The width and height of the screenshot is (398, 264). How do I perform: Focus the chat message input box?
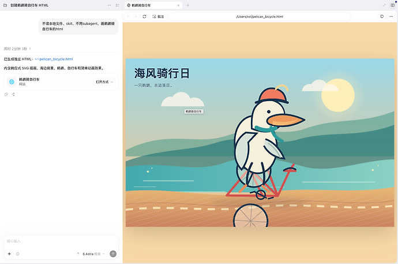tap(61, 241)
